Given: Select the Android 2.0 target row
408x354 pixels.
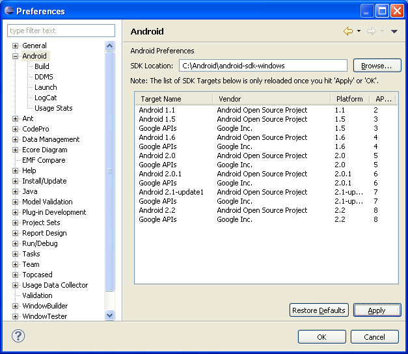Looking at the screenshot, I should 266,156.
